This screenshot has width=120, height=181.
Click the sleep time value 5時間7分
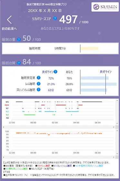coord(60,48)
